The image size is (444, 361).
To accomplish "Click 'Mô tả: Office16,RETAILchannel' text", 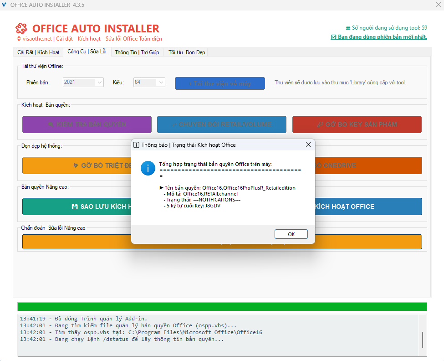I will tap(200, 194).
